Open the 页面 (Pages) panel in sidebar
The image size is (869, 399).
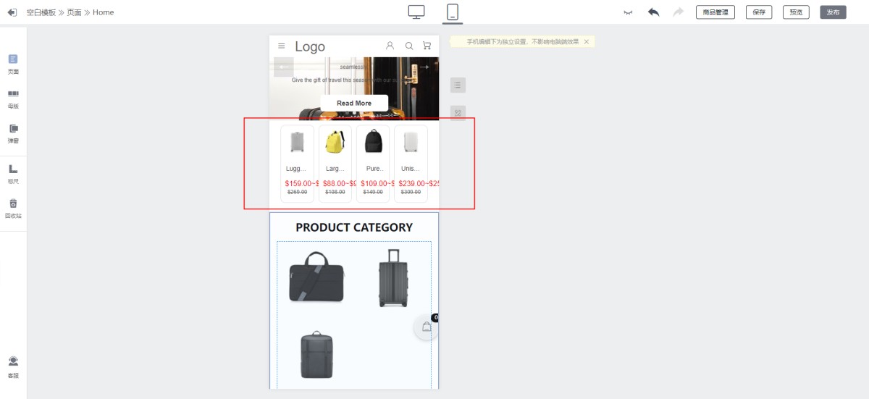tap(13, 64)
